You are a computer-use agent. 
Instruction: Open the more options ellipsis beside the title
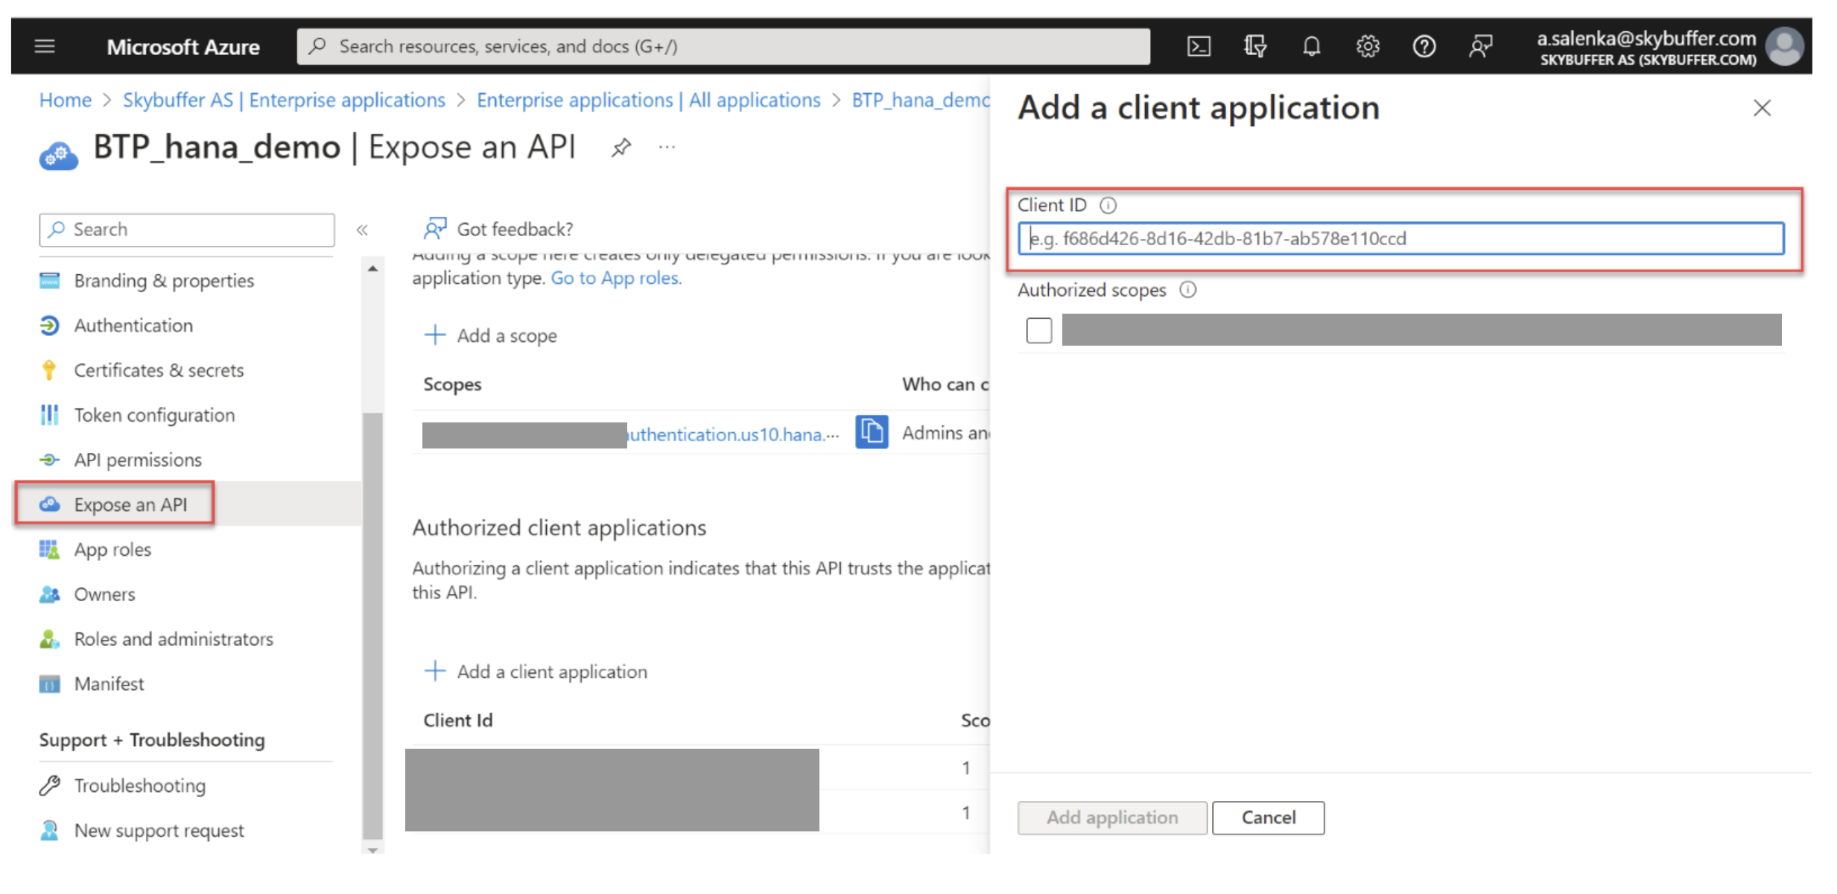click(667, 148)
